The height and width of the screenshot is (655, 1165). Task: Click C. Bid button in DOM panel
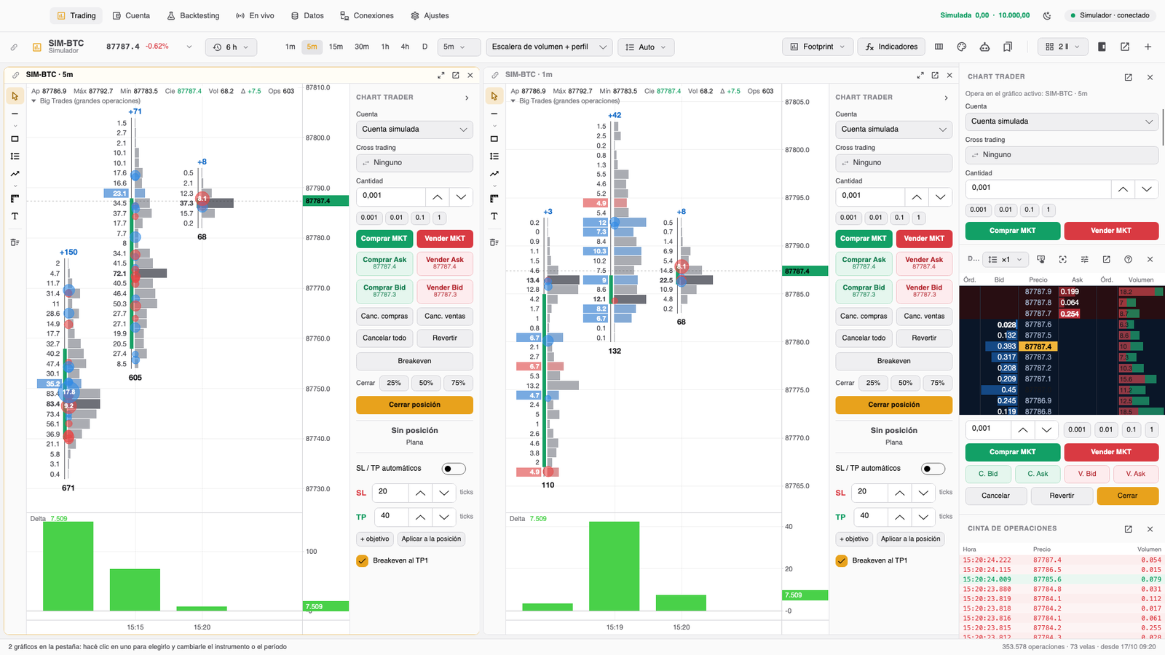(988, 474)
